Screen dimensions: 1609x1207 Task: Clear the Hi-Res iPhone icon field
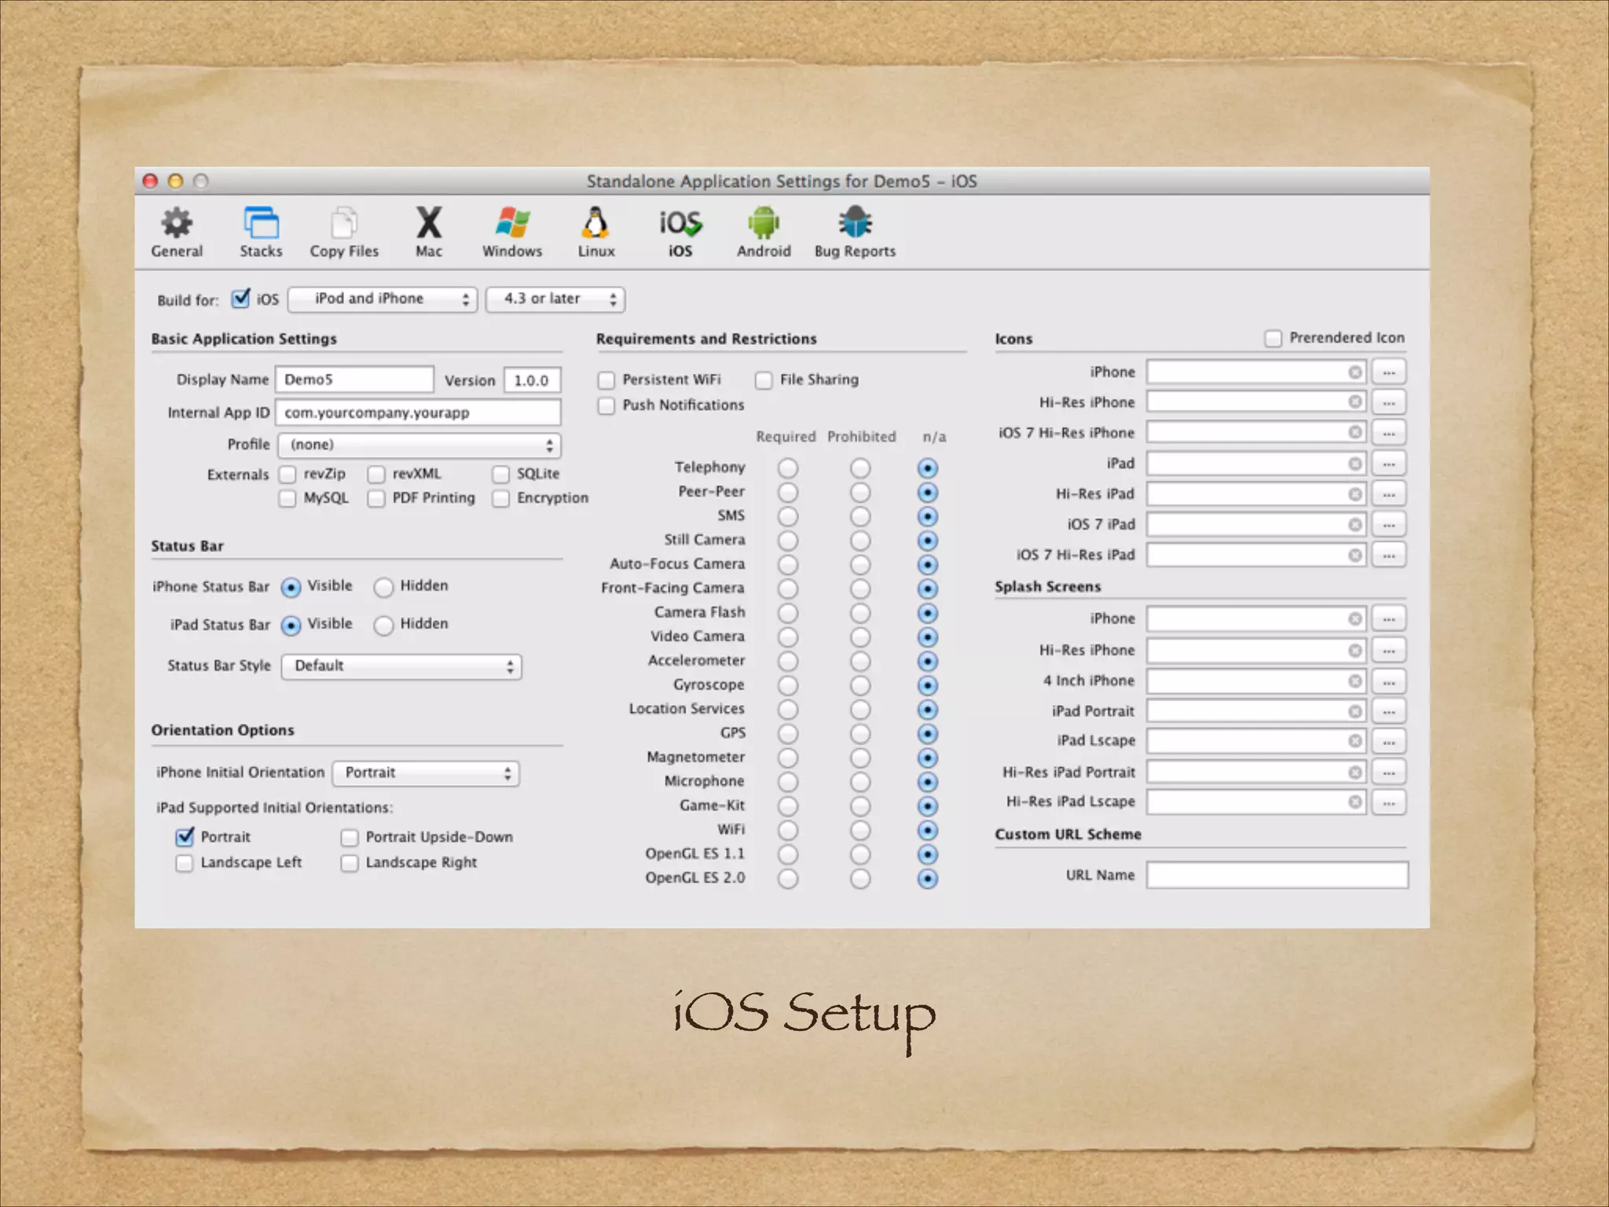pos(1354,402)
